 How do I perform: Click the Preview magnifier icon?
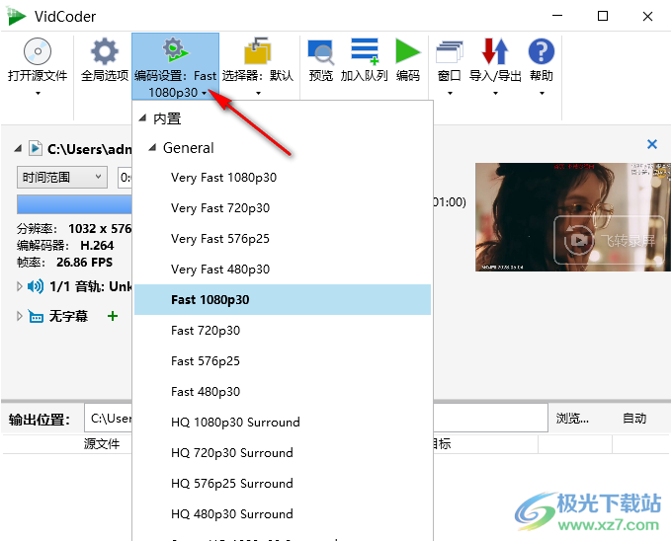320,51
